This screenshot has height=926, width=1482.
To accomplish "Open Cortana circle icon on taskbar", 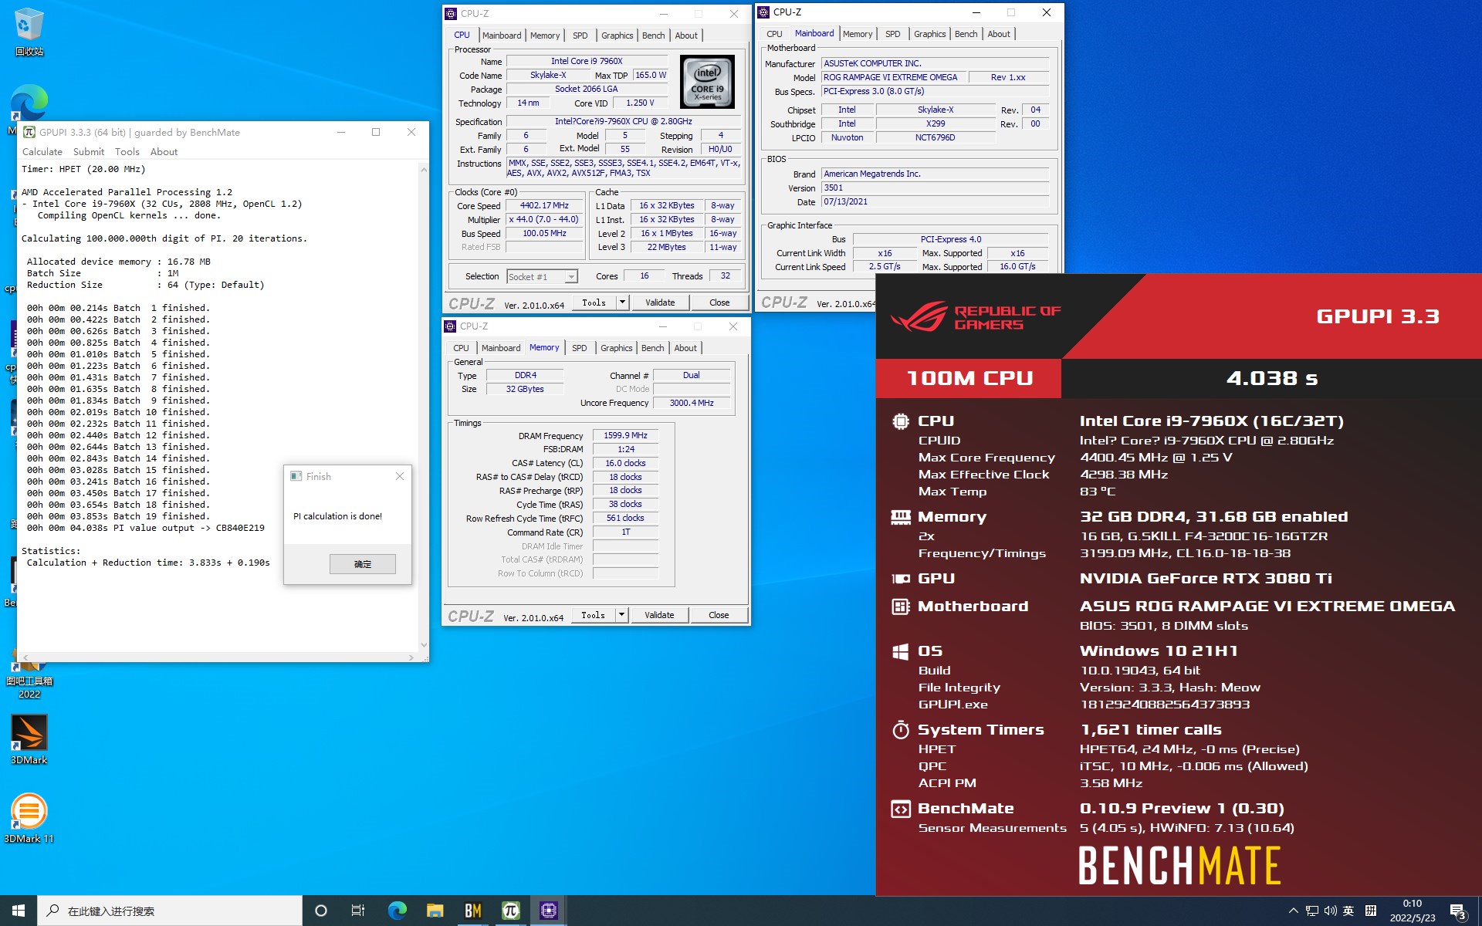I will [321, 911].
